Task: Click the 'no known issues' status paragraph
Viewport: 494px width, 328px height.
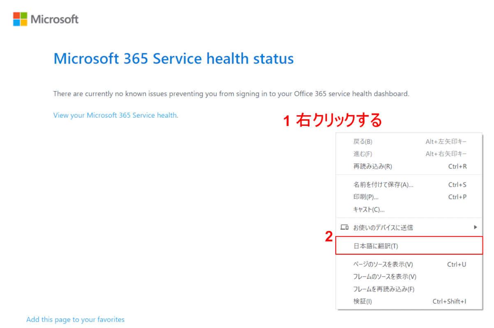Action: [x=231, y=94]
